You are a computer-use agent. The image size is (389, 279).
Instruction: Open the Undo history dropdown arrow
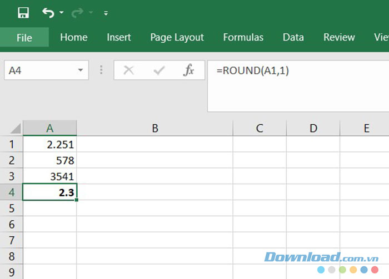61,13
